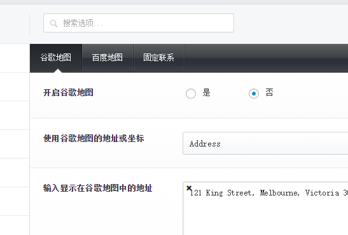Click the small x mark in address textarea
The image size is (348, 235).
coord(189,188)
